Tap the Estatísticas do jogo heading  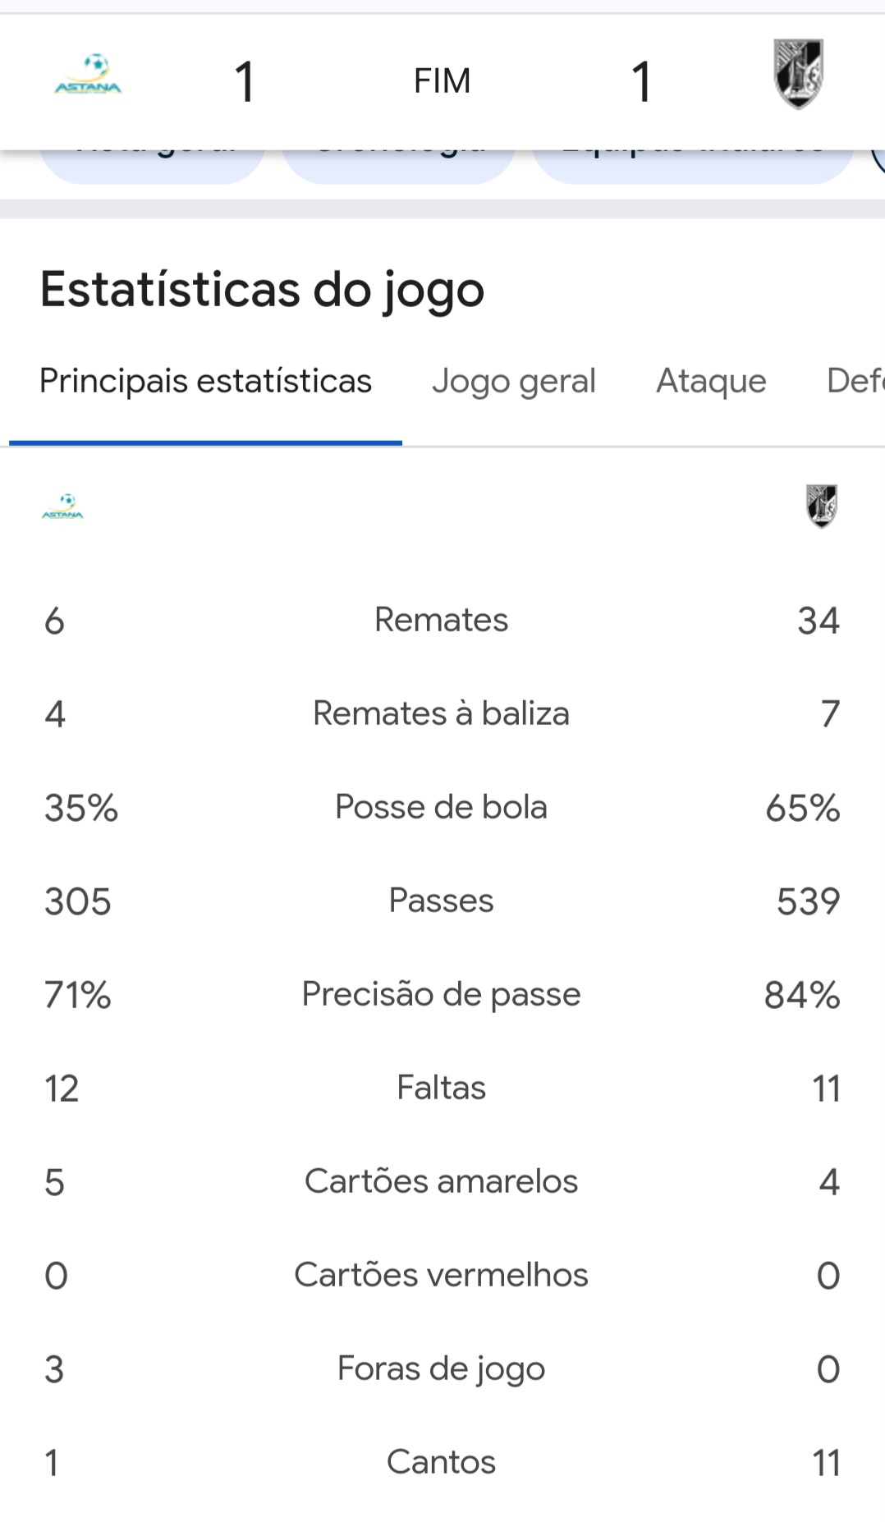click(263, 290)
